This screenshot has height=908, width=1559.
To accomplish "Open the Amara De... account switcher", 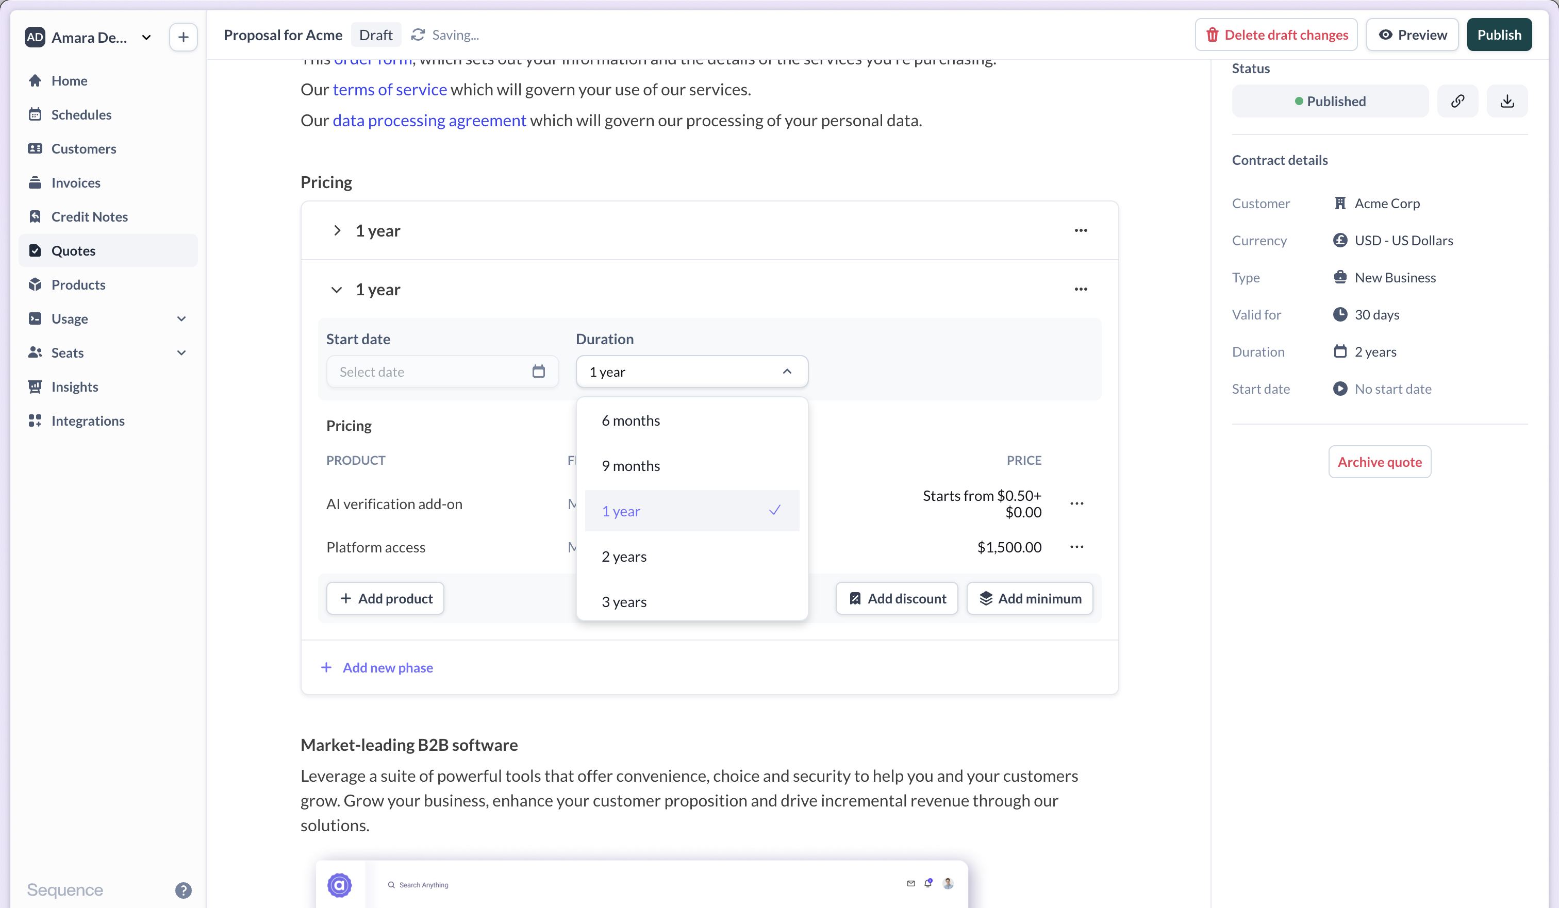I will pyautogui.click(x=89, y=37).
